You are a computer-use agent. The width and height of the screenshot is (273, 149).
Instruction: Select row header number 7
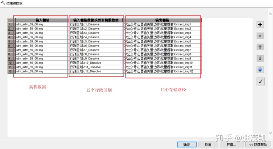(11, 50)
